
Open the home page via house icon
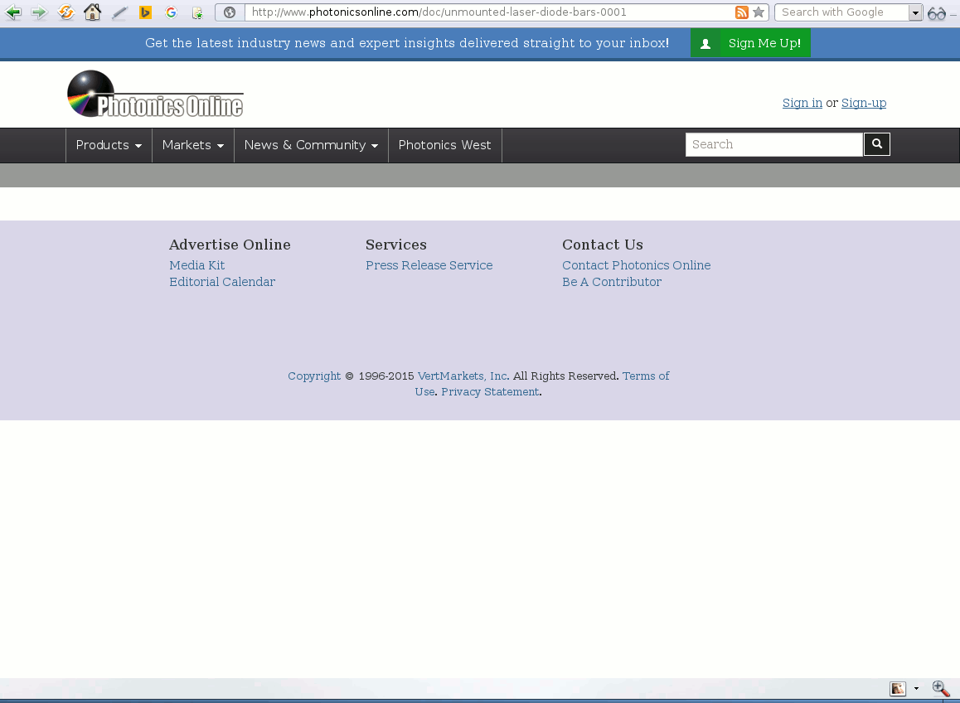pyautogui.click(x=93, y=12)
